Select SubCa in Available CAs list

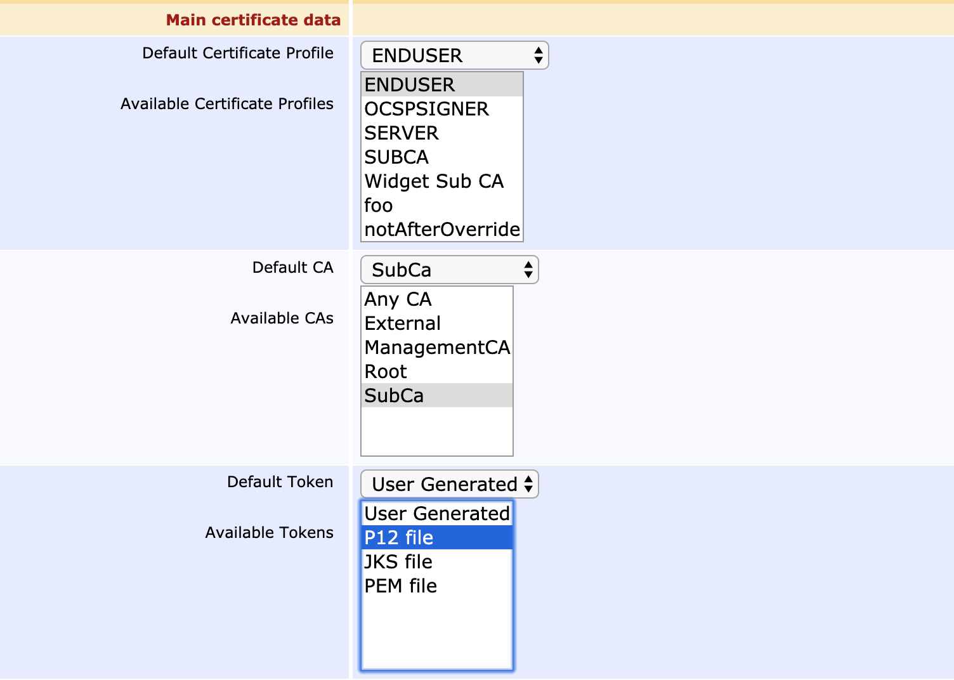[436, 396]
